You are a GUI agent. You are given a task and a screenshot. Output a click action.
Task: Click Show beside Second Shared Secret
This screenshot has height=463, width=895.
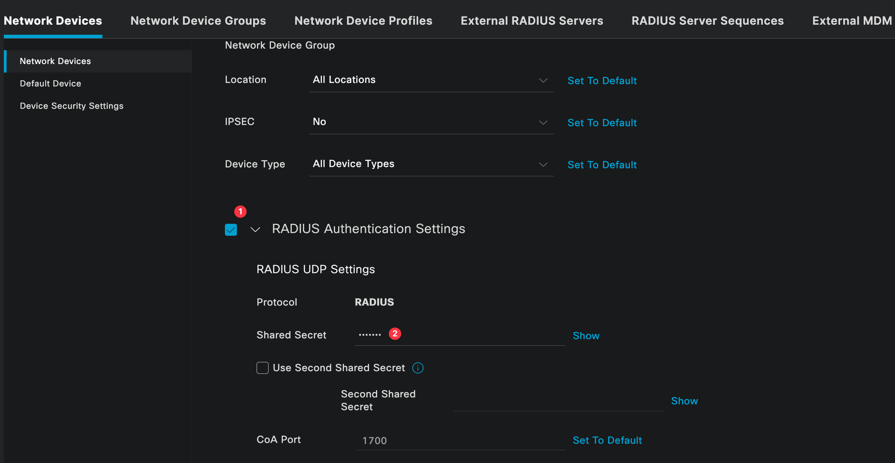coord(684,401)
